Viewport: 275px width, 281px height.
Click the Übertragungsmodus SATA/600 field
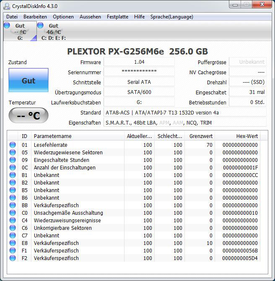click(139, 92)
